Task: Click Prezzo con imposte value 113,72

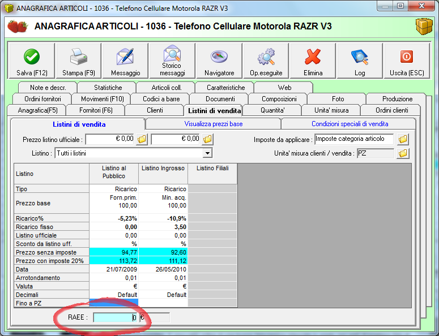Action: click(114, 261)
